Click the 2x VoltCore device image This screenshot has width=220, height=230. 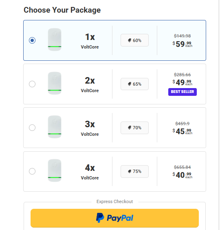[x=55, y=83]
